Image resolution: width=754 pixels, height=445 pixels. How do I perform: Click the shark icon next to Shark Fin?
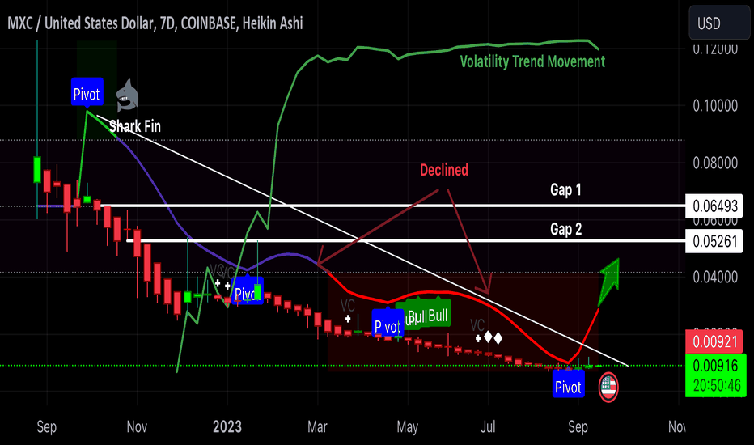click(x=128, y=95)
